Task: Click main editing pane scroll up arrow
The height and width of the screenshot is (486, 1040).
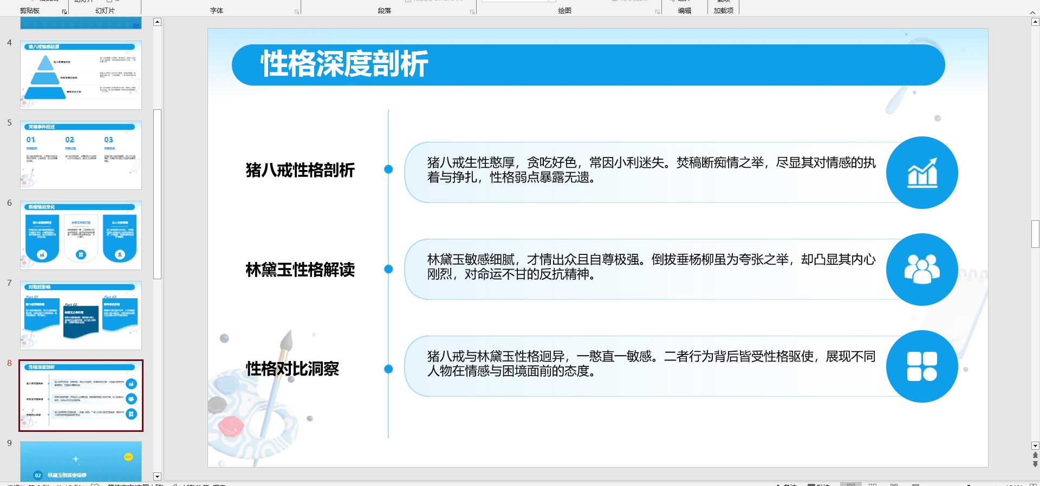Action: click(1035, 22)
